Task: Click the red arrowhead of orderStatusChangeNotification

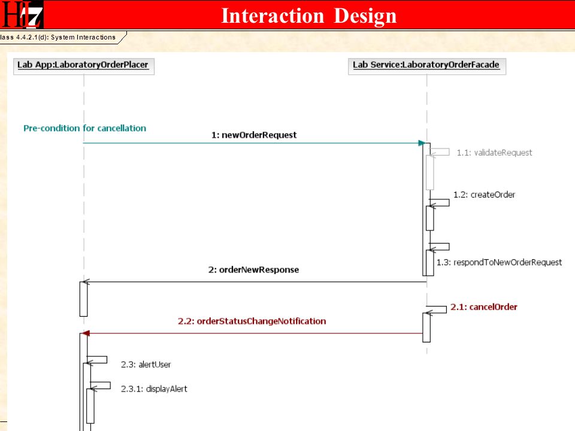Action: (86, 333)
